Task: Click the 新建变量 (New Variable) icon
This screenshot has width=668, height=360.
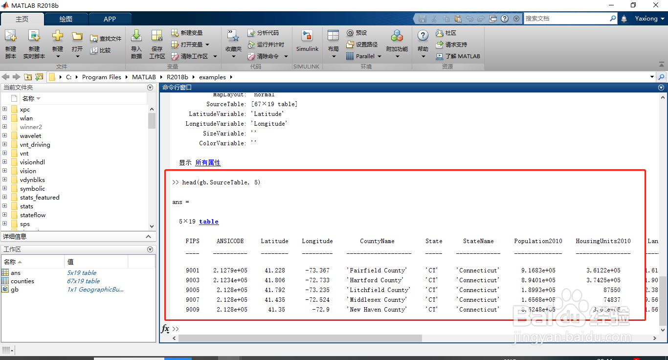Action: (175, 33)
